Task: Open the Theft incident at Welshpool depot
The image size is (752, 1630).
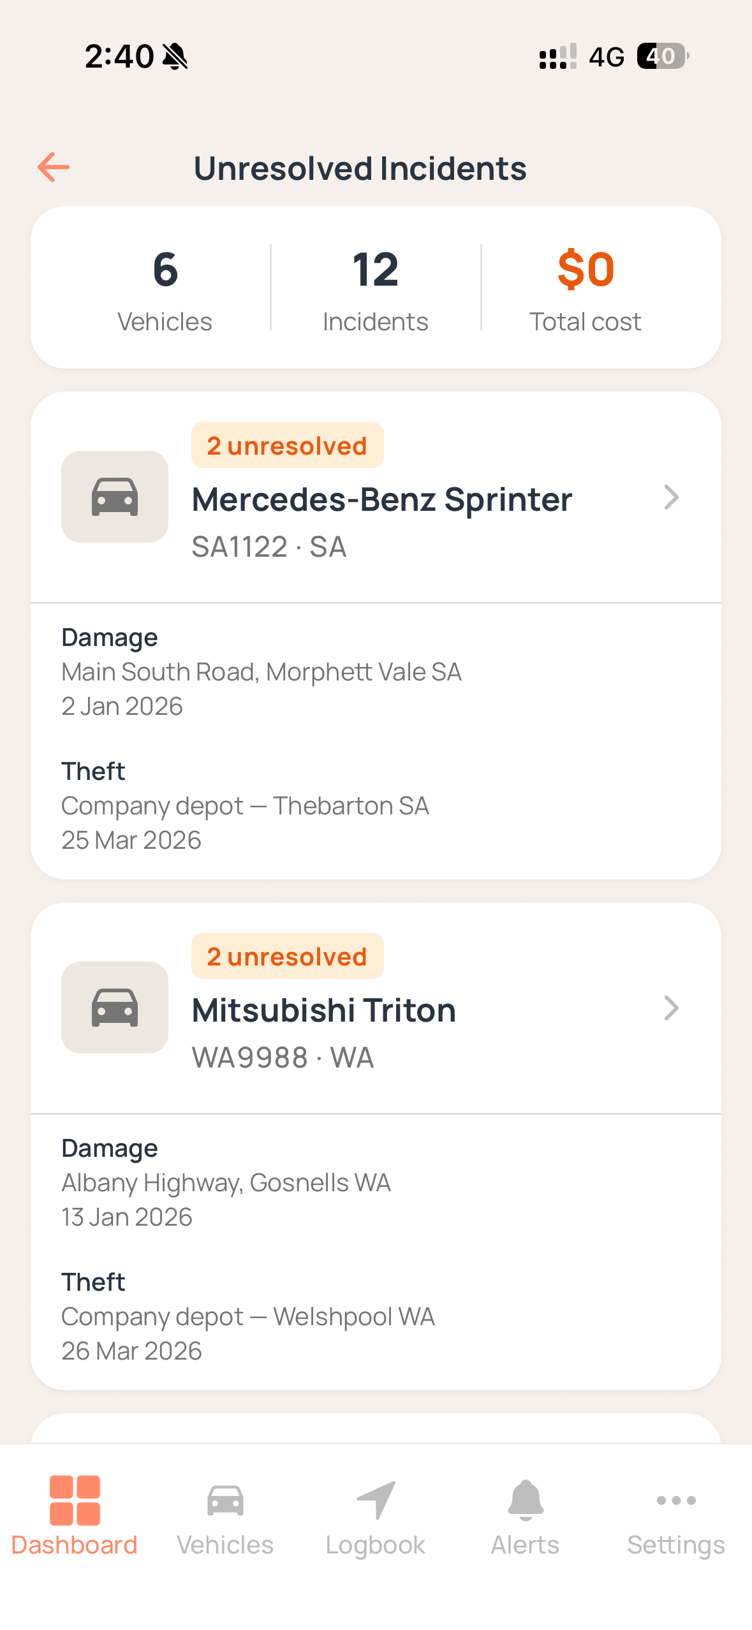Action: click(x=248, y=1316)
